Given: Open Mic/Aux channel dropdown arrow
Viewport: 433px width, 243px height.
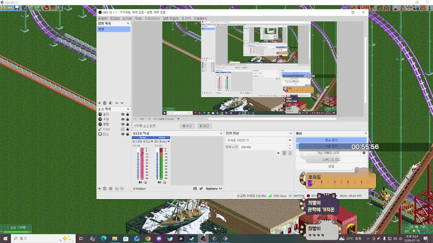Looking at the screenshot, I should [169, 141].
